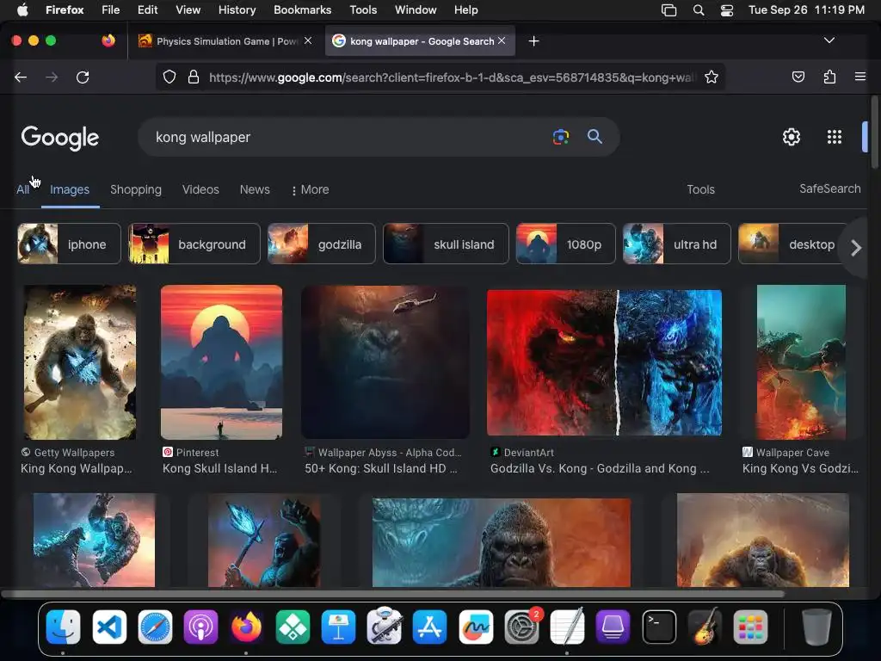The height and width of the screenshot is (661, 881).
Task: Open the Google apps grid
Action: [835, 137]
